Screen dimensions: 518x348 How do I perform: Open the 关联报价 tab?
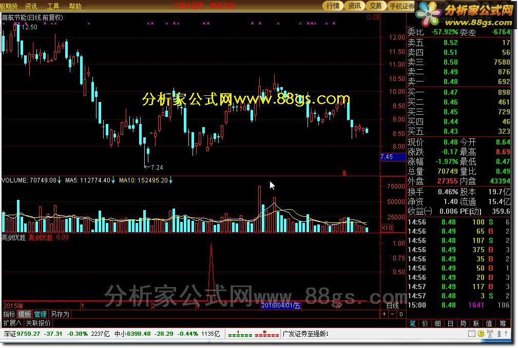pos(39,322)
